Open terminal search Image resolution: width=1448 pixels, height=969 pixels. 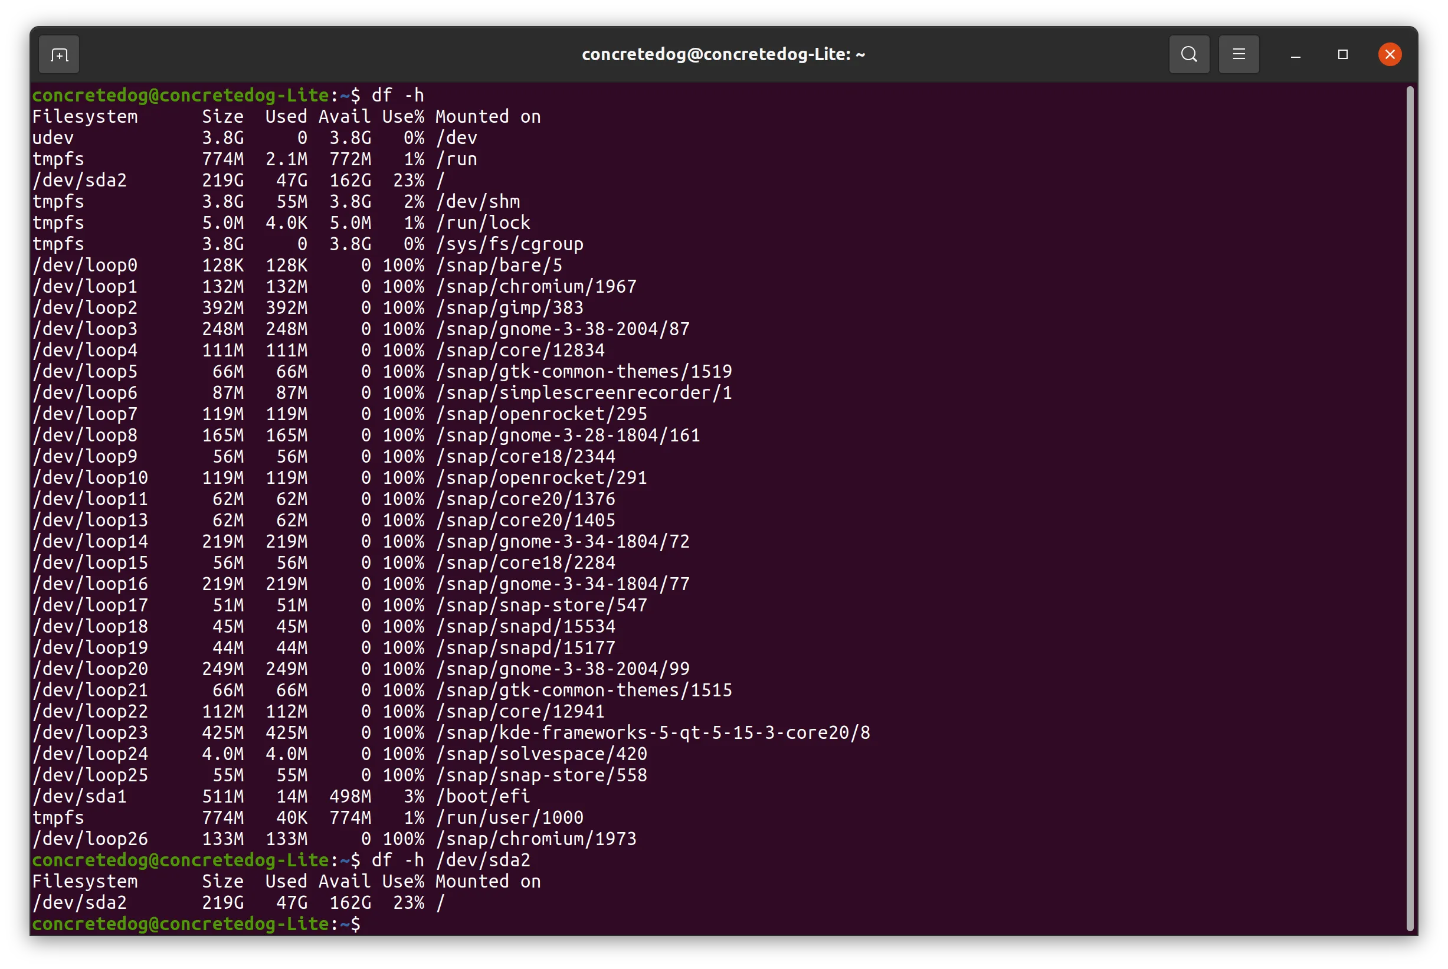(1188, 54)
